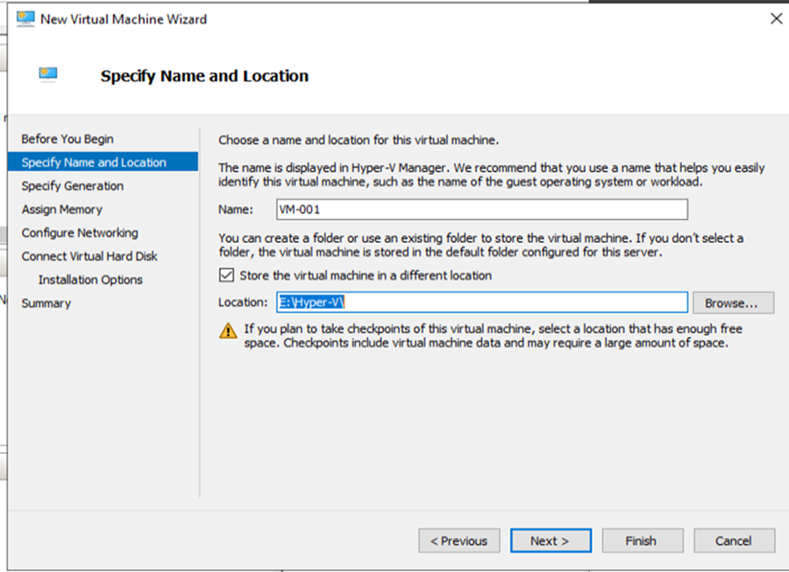This screenshot has width=789, height=572.
Task: Switch to the Configure Networking step
Action: 80,233
